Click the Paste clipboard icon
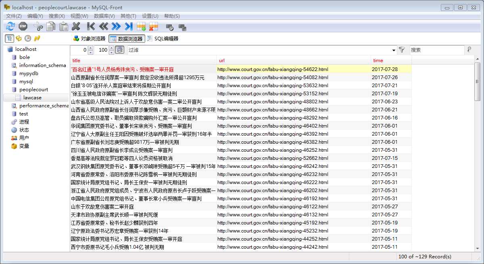484x264 pixels. (x=63, y=27)
